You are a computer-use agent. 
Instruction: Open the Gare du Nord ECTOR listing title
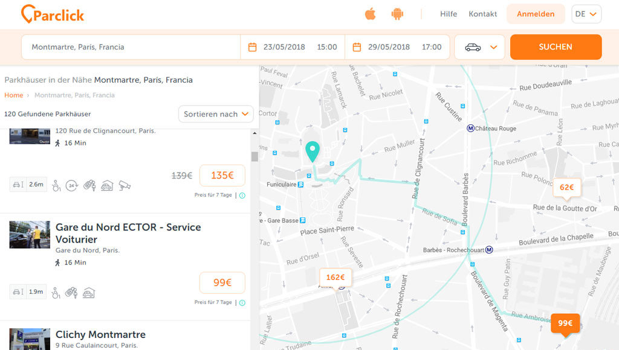[x=128, y=234]
